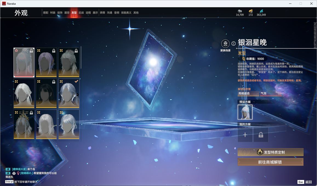Viewport: 317px width, 186px height.
Task: Minimize the Naraka window
Action: pyautogui.click(x=290, y=4)
